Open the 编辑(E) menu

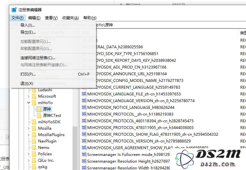click(34, 18)
